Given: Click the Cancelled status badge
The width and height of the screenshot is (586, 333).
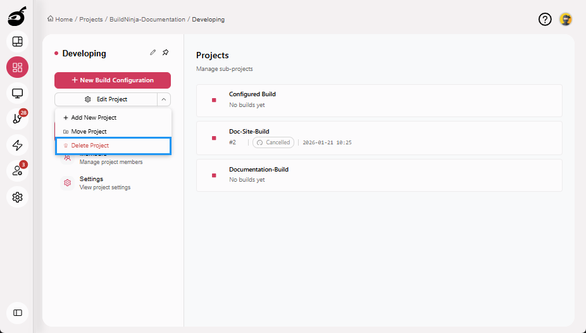Looking at the screenshot, I should click(273, 142).
